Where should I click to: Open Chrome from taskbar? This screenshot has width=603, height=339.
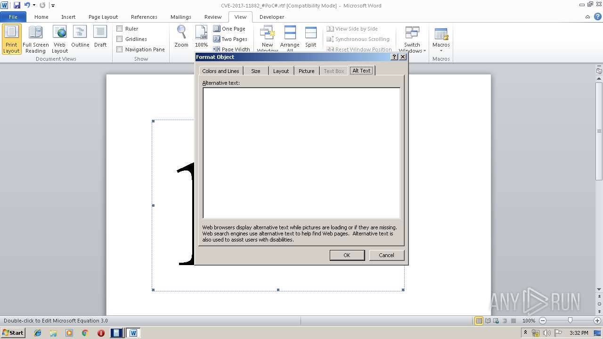85,333
